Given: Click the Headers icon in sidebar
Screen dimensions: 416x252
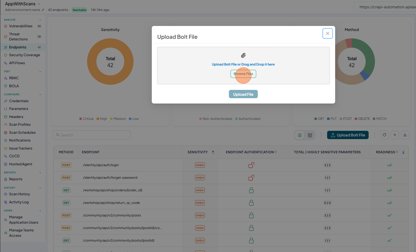Looking at the screenshot, I should [6, 117].
